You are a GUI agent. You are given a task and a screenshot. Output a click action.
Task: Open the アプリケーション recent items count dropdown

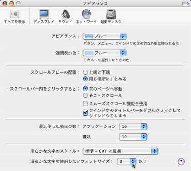click(133, 126)
